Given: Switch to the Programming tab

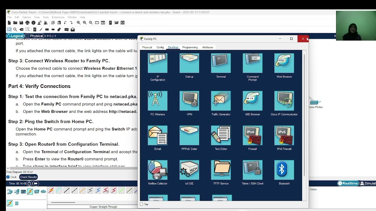Looking at the screenshot, I should pyautogui.click(x=190, y=47).
